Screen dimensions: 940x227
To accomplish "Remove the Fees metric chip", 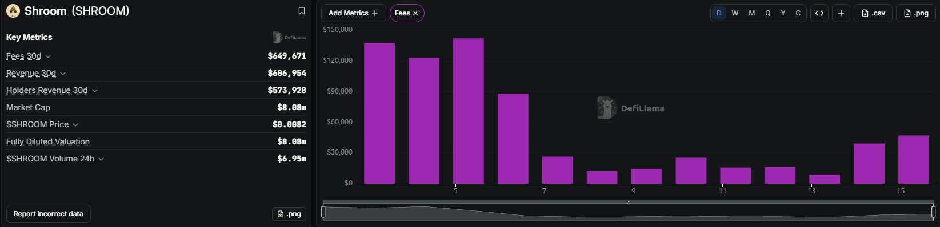I will click(415, 13).
